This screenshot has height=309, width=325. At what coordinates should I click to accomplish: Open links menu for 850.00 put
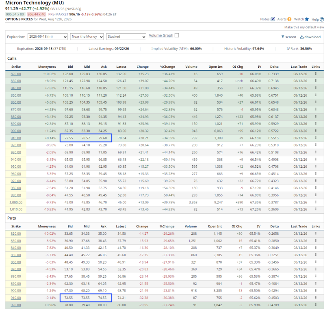pos(316,255)
